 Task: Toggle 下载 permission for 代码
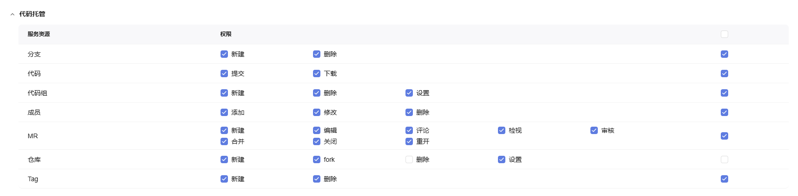click(317, 73)
